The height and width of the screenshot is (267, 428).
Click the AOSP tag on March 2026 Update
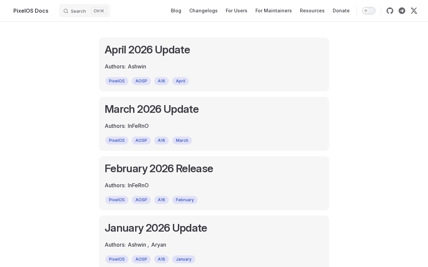coord(141,141)
